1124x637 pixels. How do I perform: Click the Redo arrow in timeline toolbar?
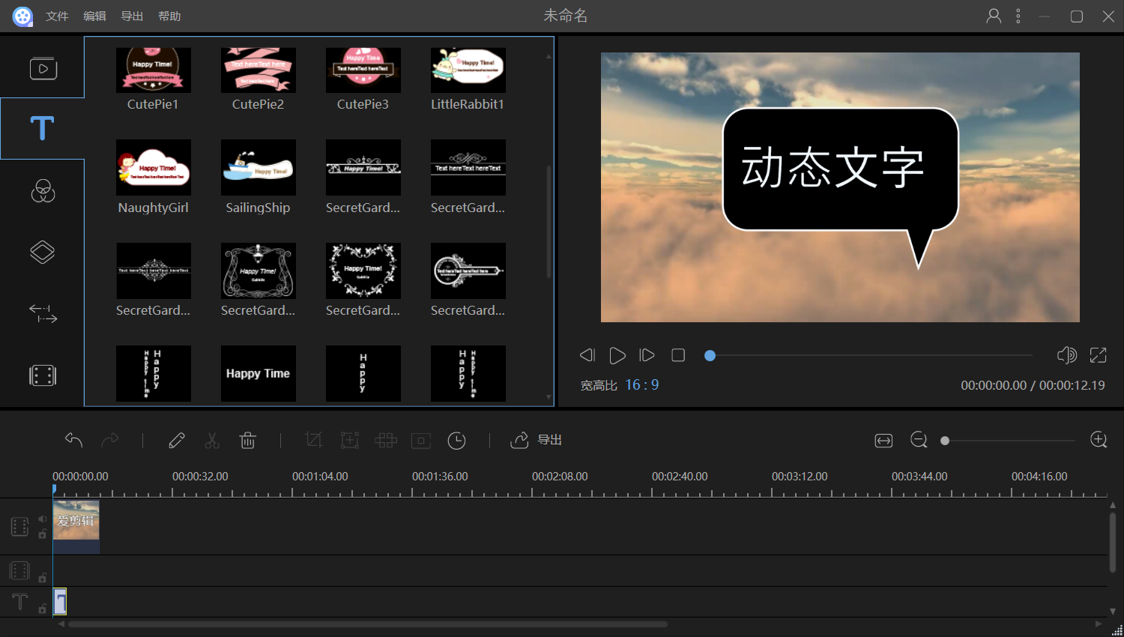(110, 440)
